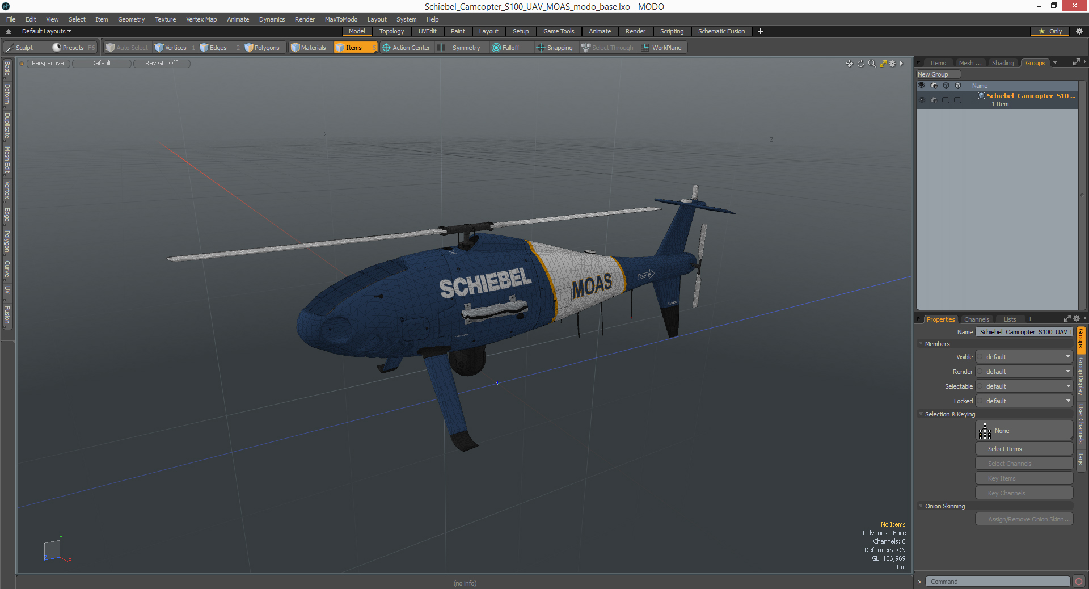Click the Properties panel settings gear
This screenshot has height=589, width=1089.
point(1077,318)
